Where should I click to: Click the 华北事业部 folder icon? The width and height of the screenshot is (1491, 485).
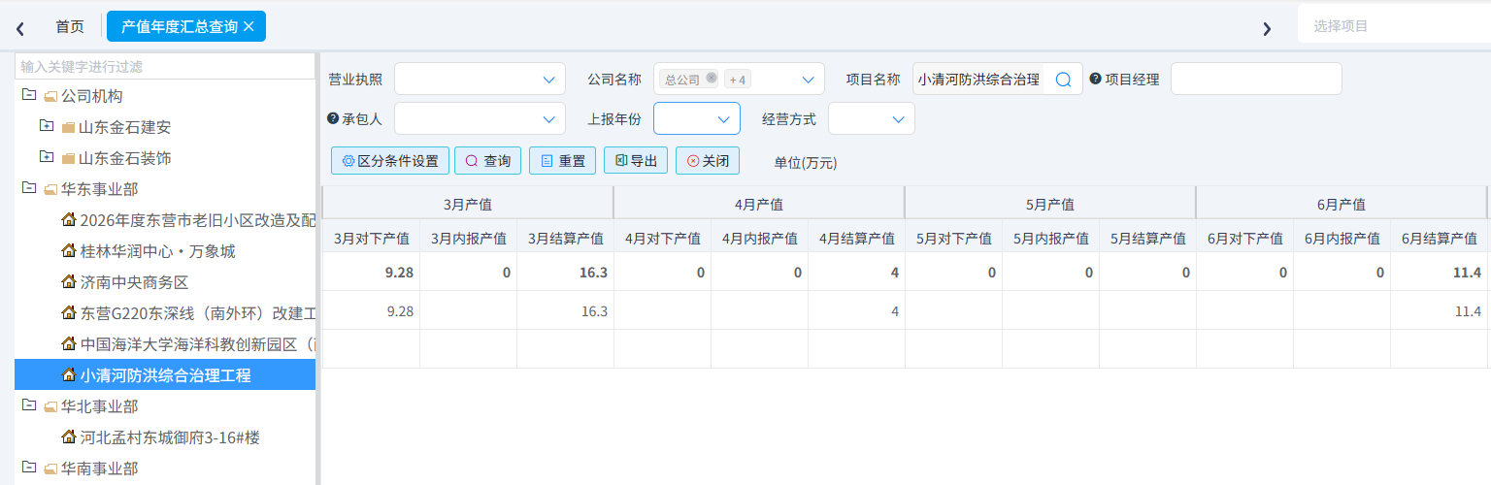click(50, 406)
